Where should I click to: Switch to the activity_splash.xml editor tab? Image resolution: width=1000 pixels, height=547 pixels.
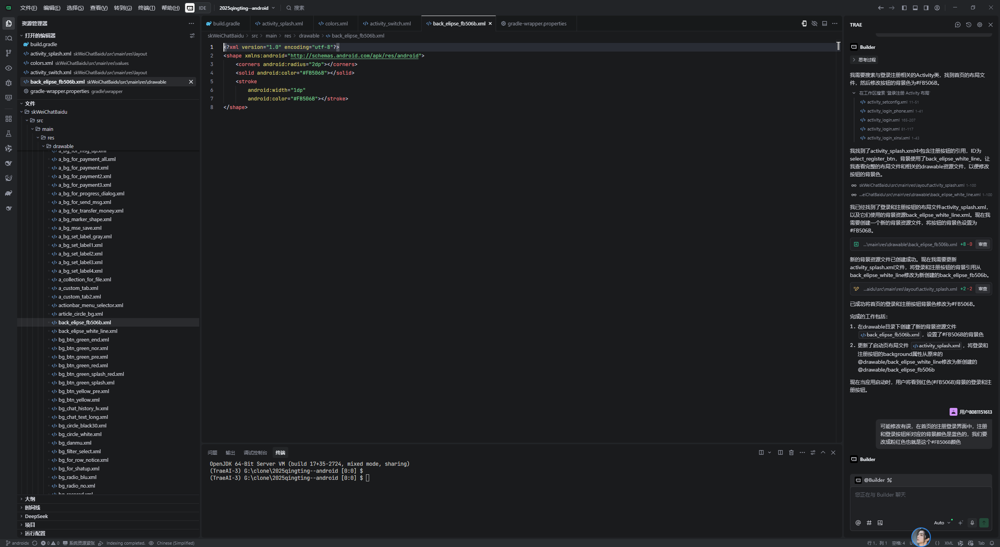(x=282, y=23)
